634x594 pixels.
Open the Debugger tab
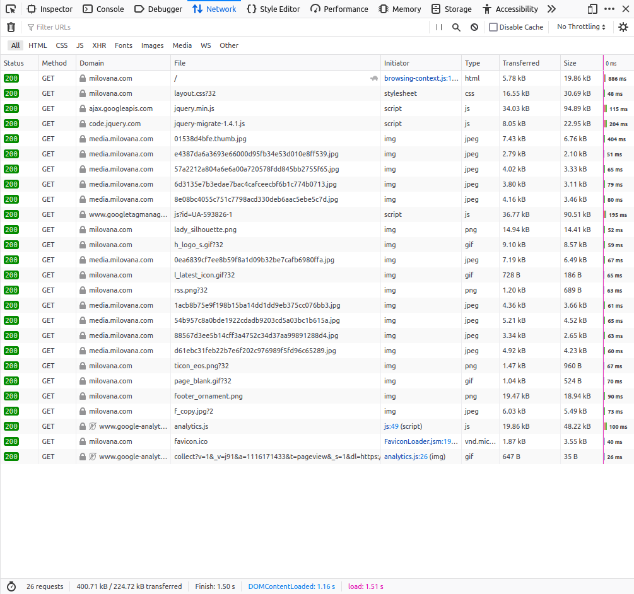[158, 9]
